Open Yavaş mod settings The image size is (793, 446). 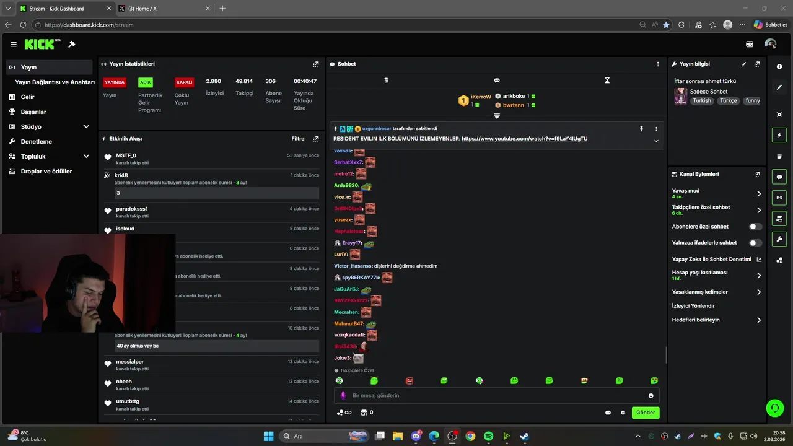click(x=717, y=193)
